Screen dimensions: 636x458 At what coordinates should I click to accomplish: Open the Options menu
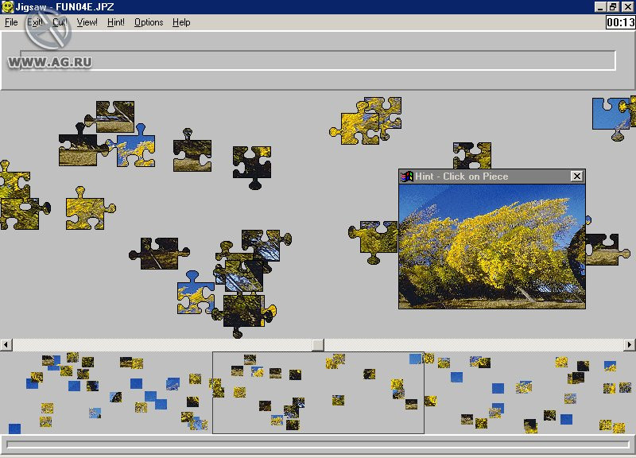coord(149,22)
